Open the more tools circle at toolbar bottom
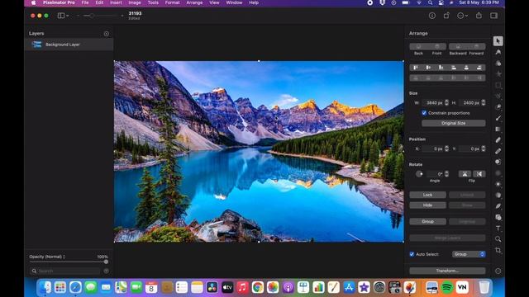 pos(498,271)
